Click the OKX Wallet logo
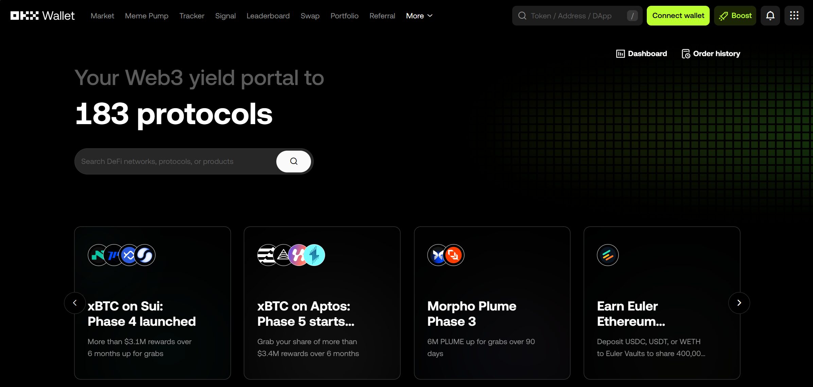 (42, 16)
